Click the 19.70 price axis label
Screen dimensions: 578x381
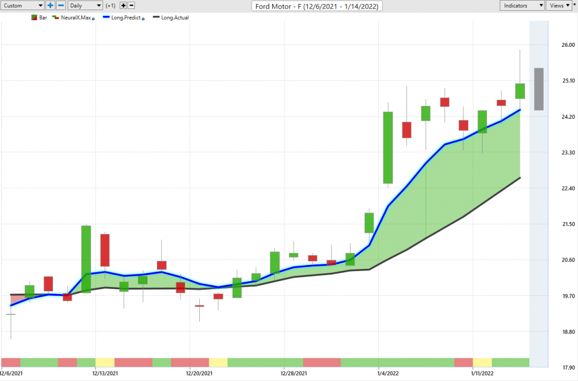tap(568, 296)
